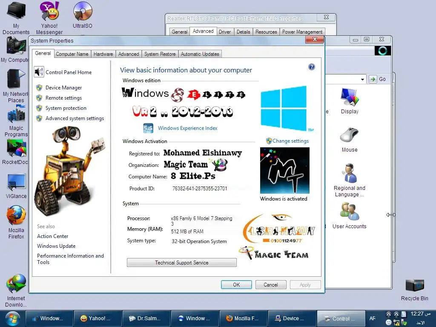
Task: Open Regional and Language in Control Panel
Action: coord(350,180)
